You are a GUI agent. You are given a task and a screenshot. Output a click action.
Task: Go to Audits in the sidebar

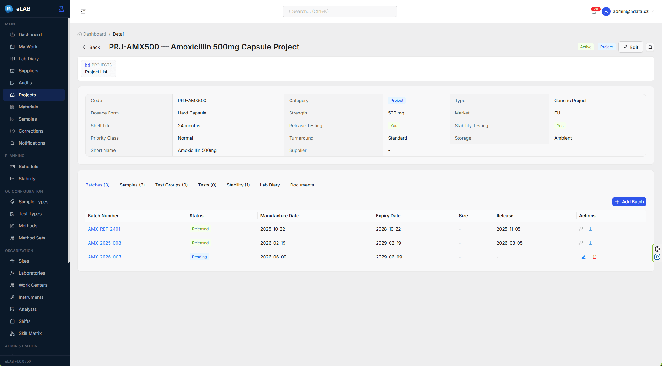click(34, 83)
